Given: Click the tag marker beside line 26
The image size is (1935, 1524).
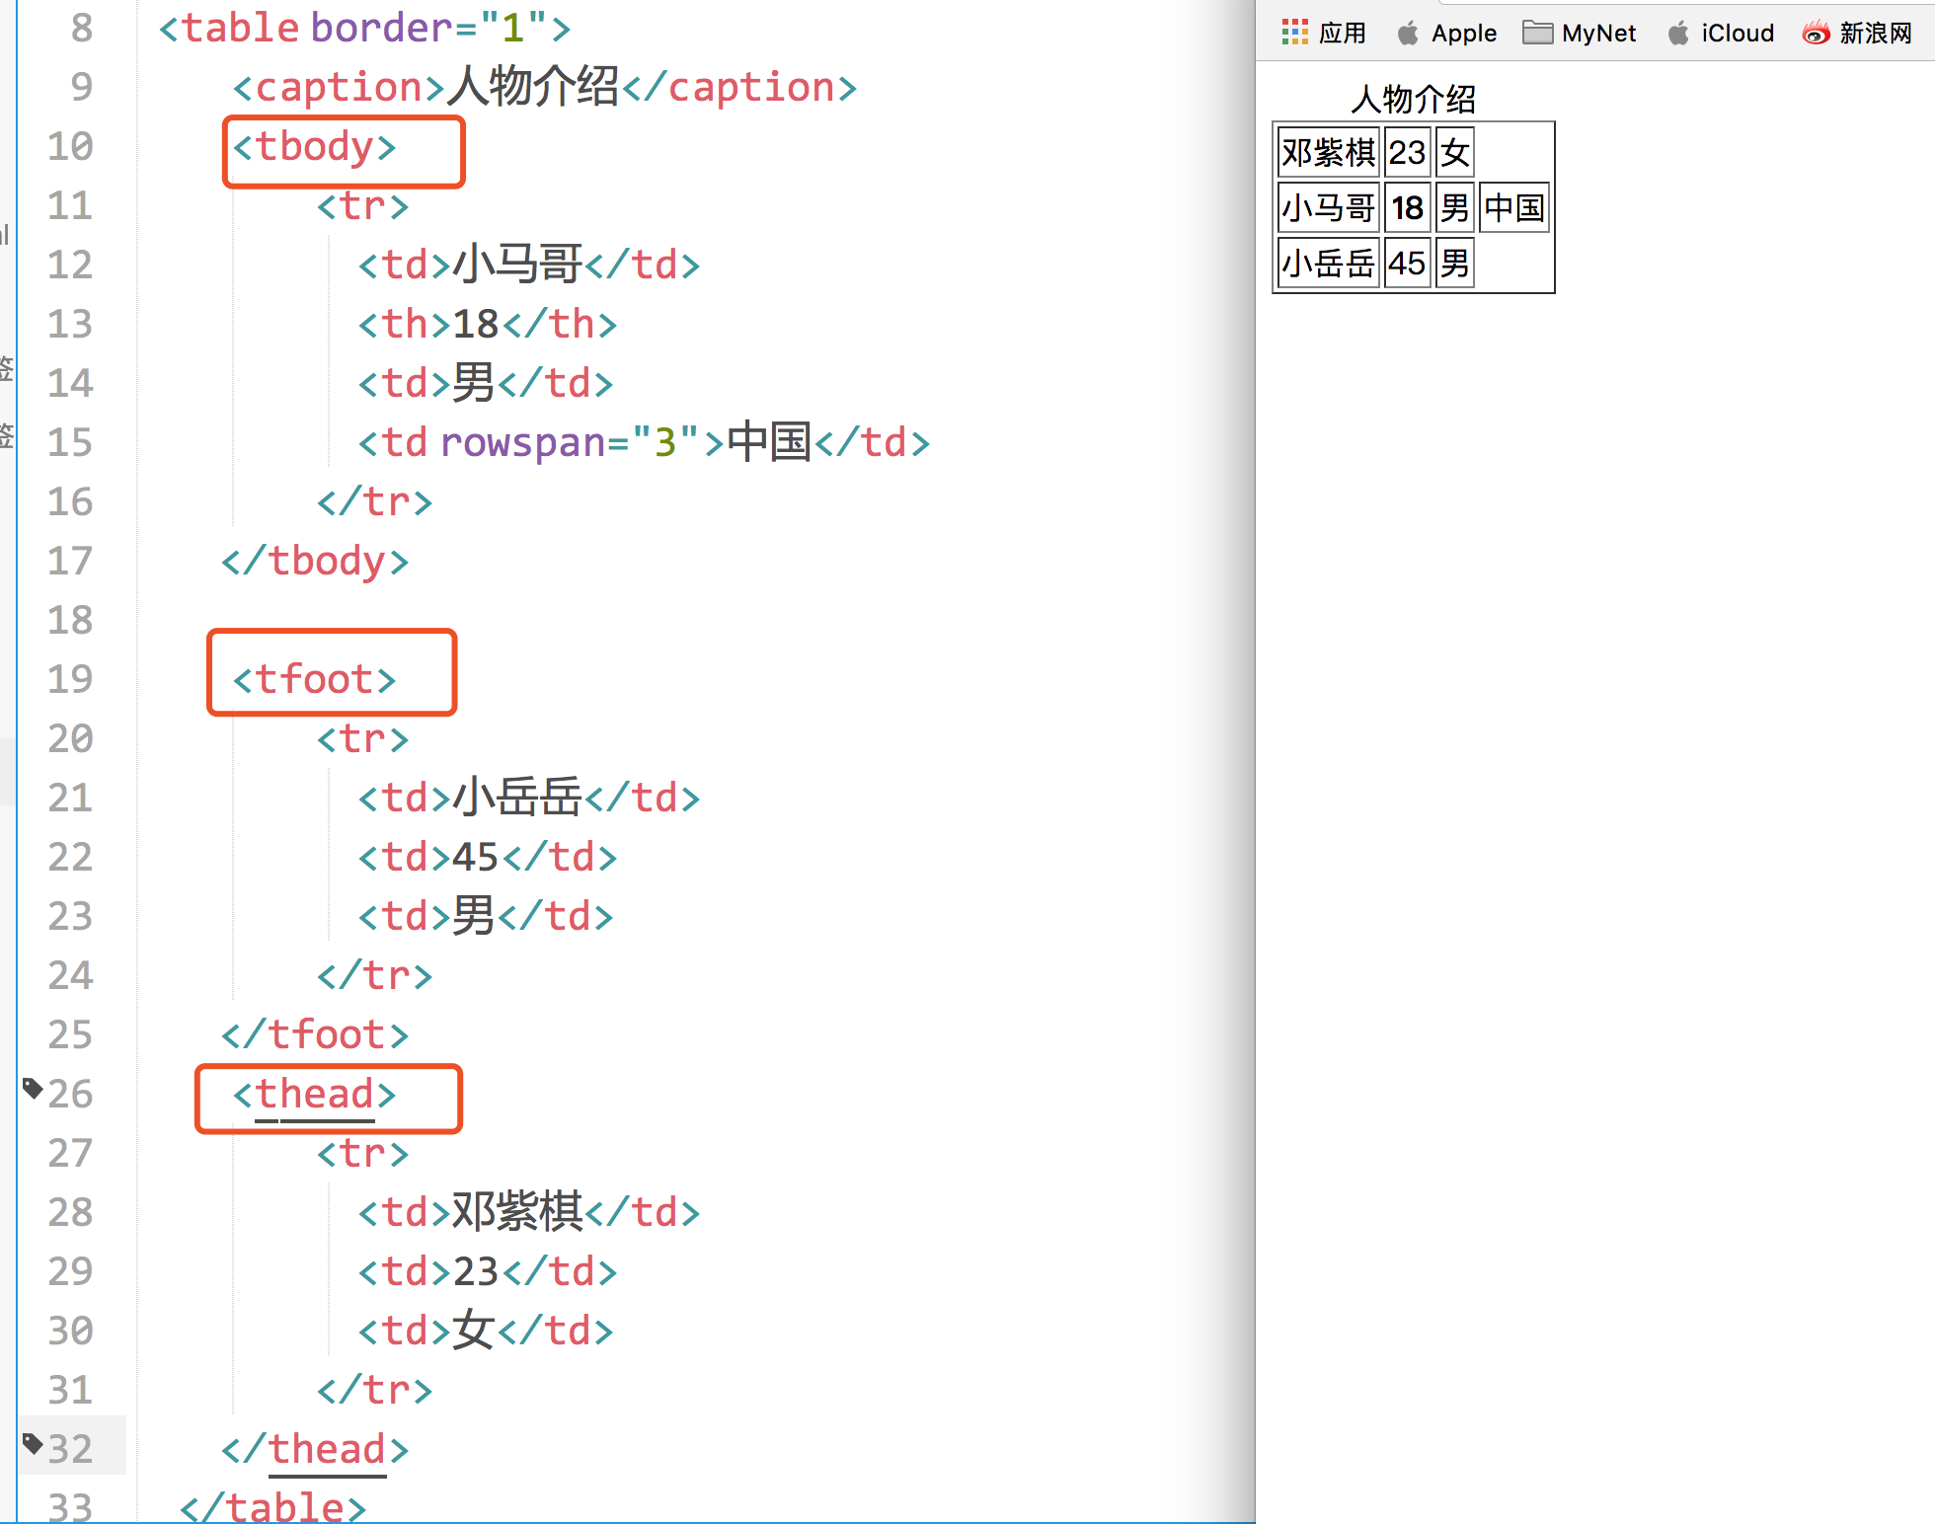Looking at the screenshot, I should pyautogui.click(x=32, y=1088).
